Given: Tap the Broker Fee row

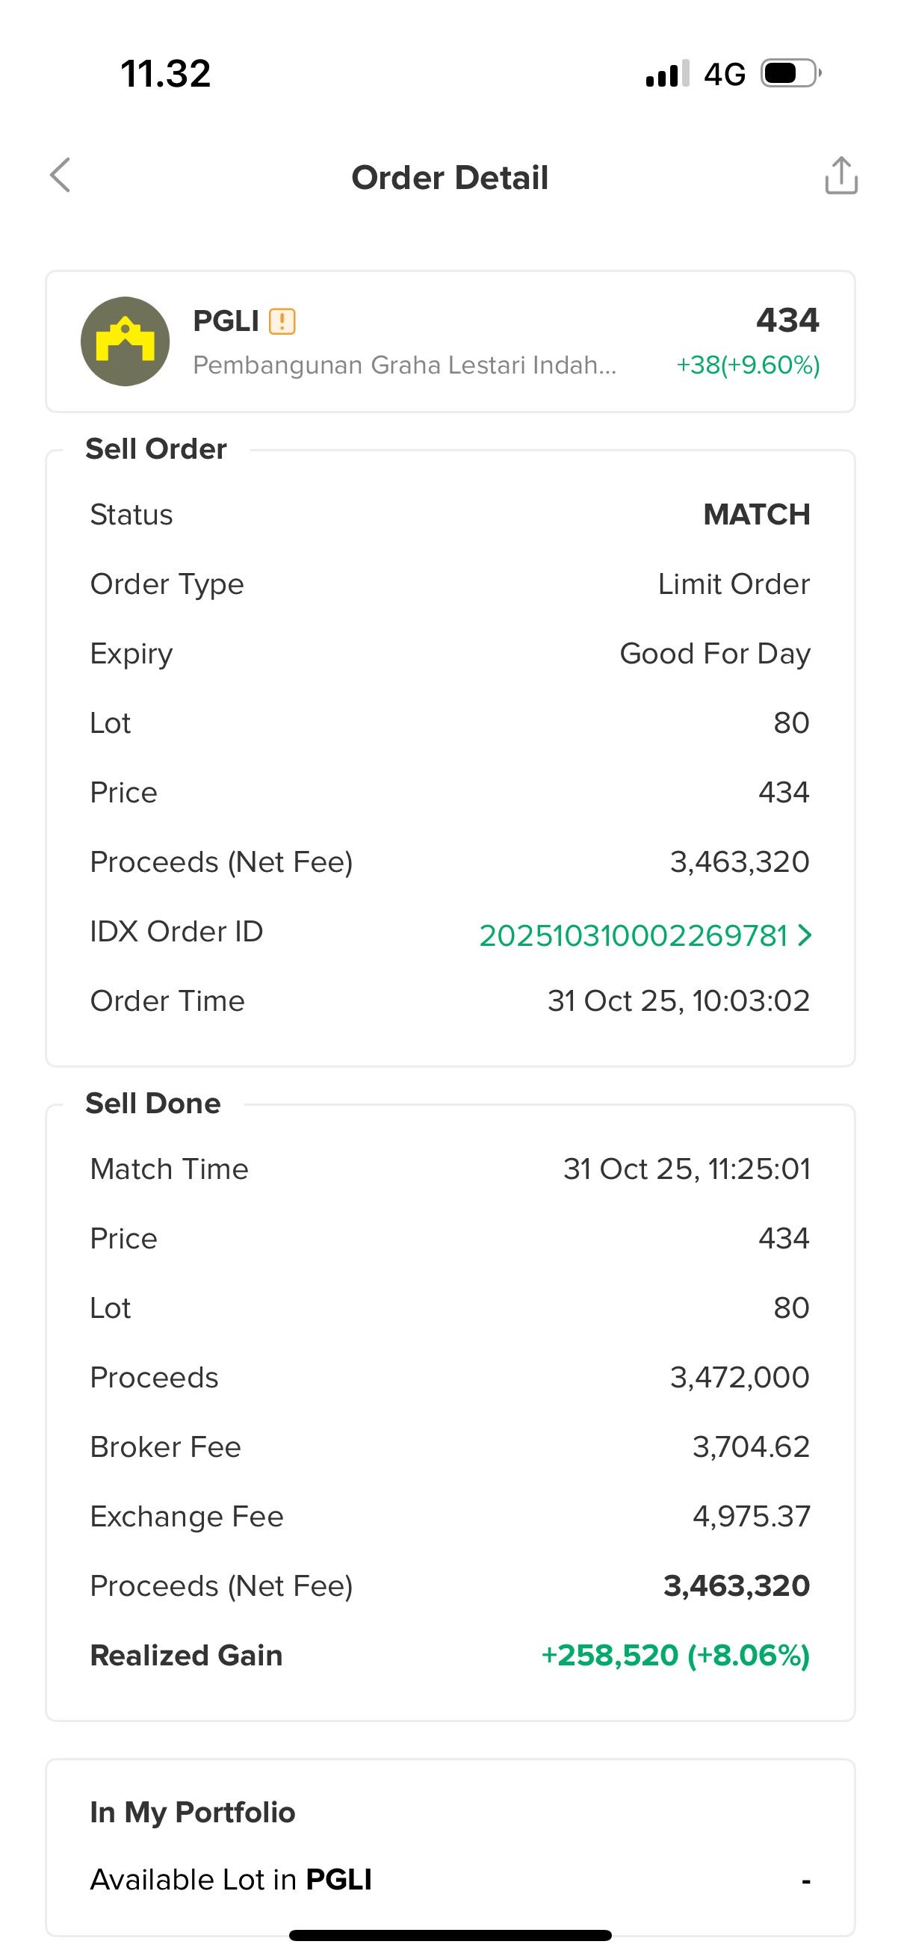Looking at the screenshot, I should coord(449,1447).
